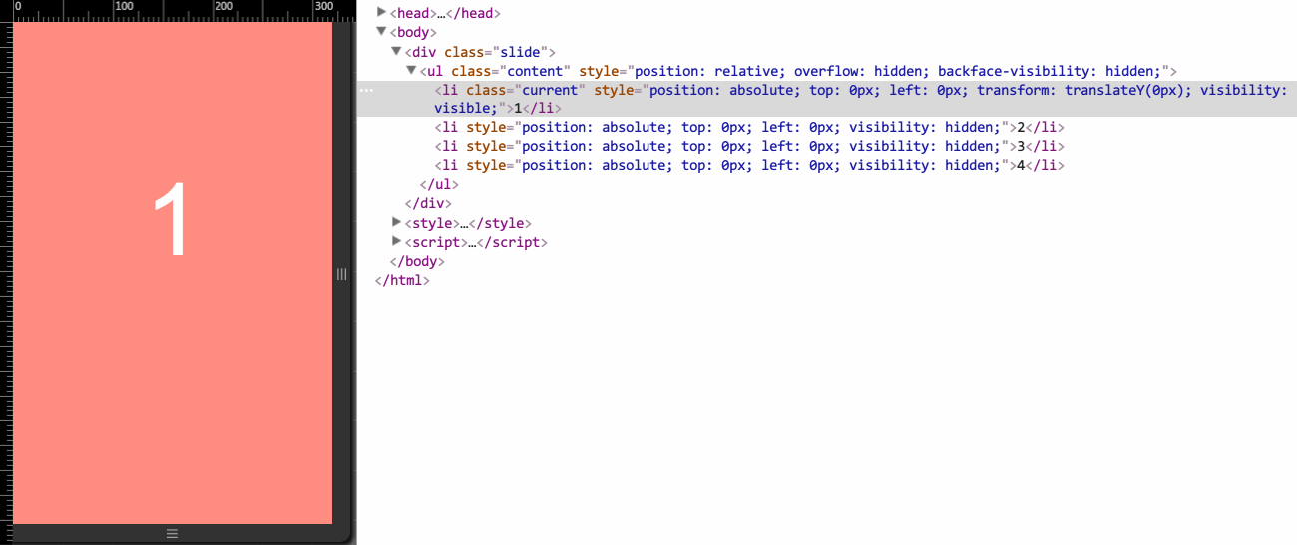Select the closing div tag row

click(428, 203)
